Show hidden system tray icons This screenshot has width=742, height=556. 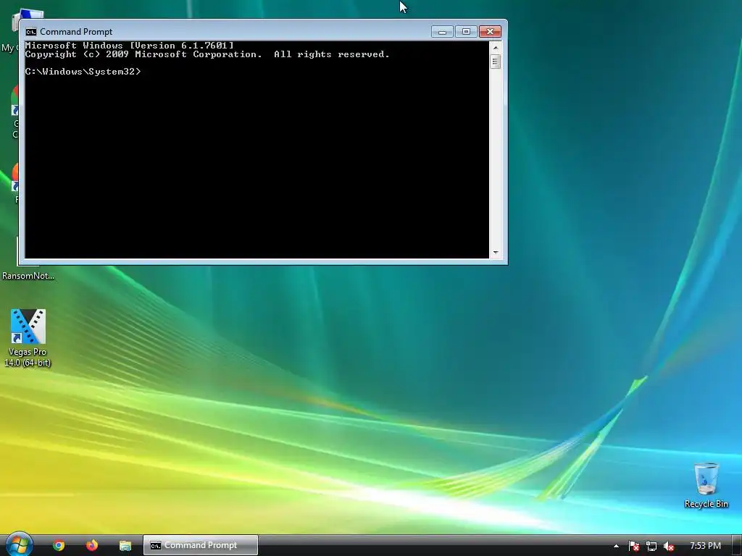(x=616, y=546)
